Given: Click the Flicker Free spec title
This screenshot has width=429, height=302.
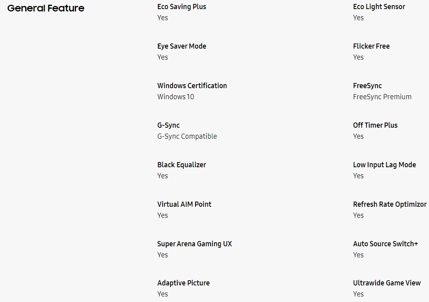Looking at the screenshot, I should coord(371,46).
